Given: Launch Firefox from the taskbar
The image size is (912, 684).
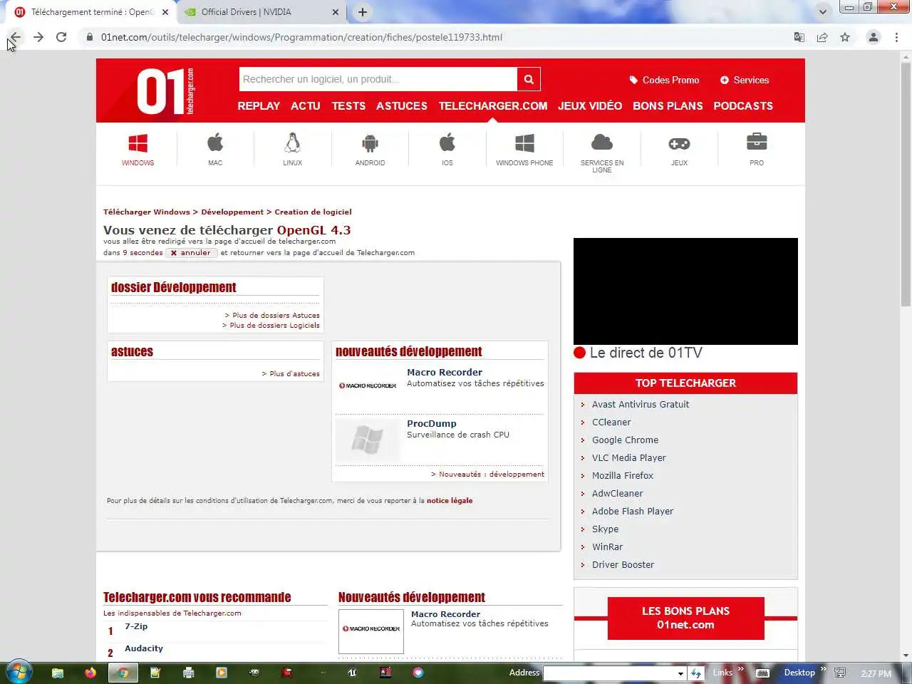Looking at the screenshot, I should pyautogui.click(x=90, y=672).
